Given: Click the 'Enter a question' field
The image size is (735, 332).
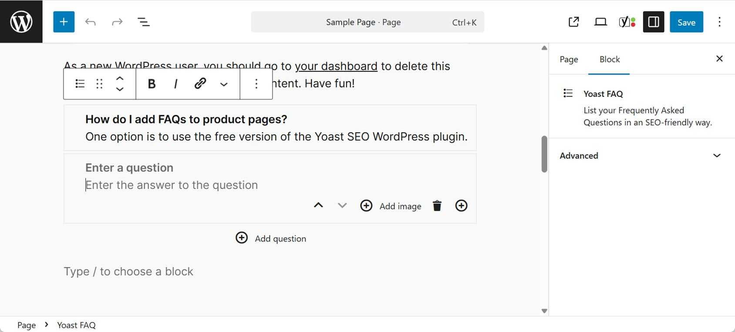Looking at the screenshot, I should click(x=129, y=168).
